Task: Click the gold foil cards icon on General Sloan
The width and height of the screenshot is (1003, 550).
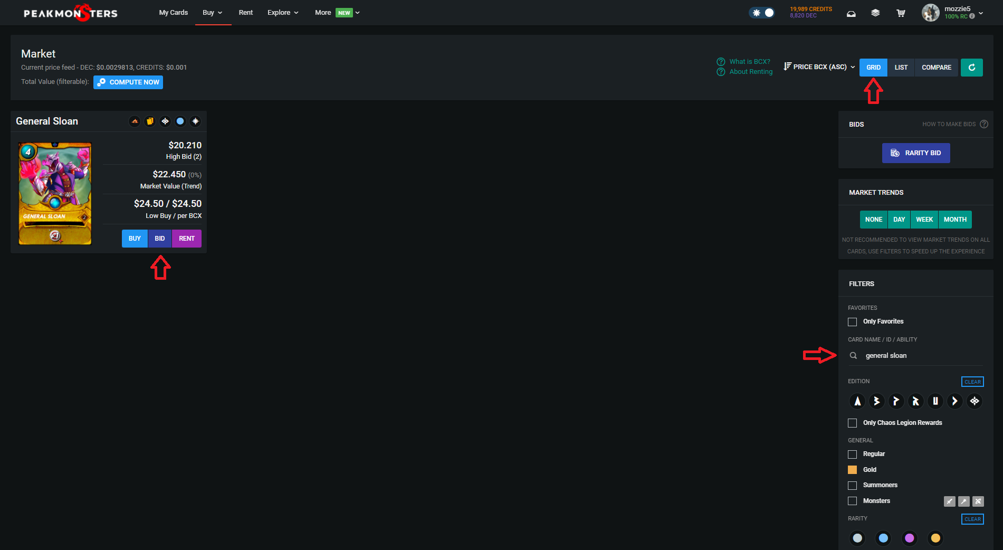Action: tap(150, 121)
